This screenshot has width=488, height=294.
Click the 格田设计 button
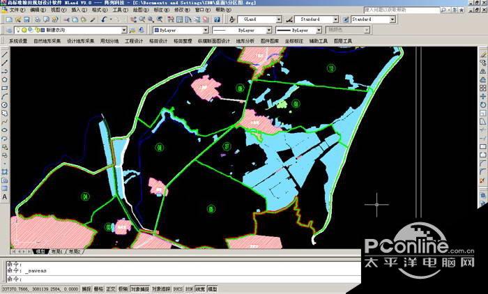pos(158,41)
